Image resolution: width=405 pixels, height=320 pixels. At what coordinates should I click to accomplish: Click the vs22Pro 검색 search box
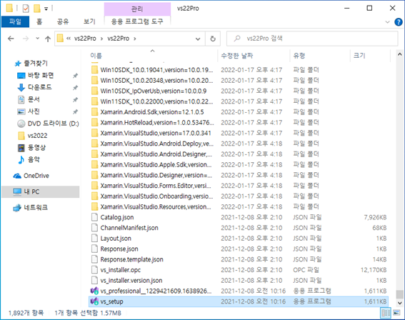click(x=312, y=39)
